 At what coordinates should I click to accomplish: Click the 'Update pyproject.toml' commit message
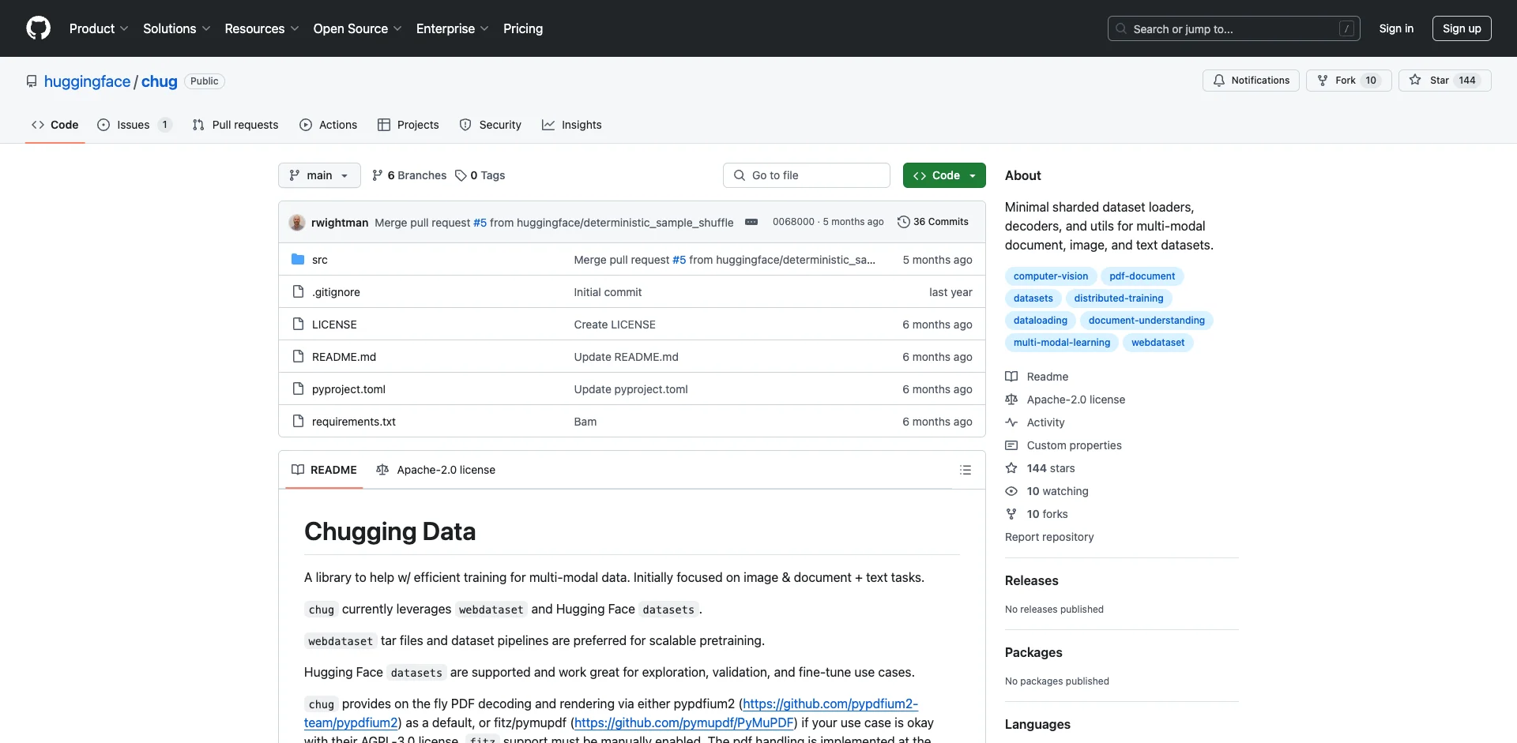click(631, 389)
